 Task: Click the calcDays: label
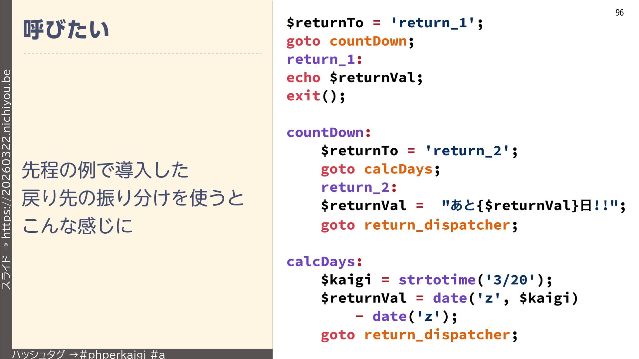coord(324,262)
